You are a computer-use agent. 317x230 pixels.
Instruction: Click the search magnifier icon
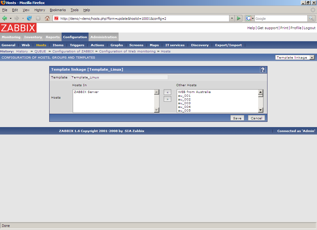[311, 18]
